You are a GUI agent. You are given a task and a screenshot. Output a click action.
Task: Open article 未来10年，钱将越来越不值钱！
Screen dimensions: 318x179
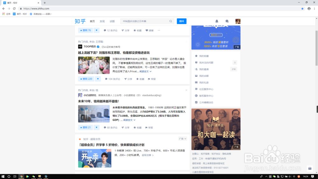99,101
